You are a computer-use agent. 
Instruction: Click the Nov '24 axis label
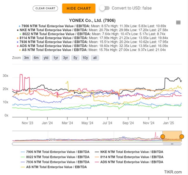point(149,123)
